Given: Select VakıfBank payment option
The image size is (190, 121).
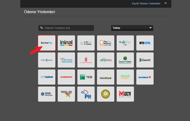Looking at the screenshot, I should tap(105, 77).
